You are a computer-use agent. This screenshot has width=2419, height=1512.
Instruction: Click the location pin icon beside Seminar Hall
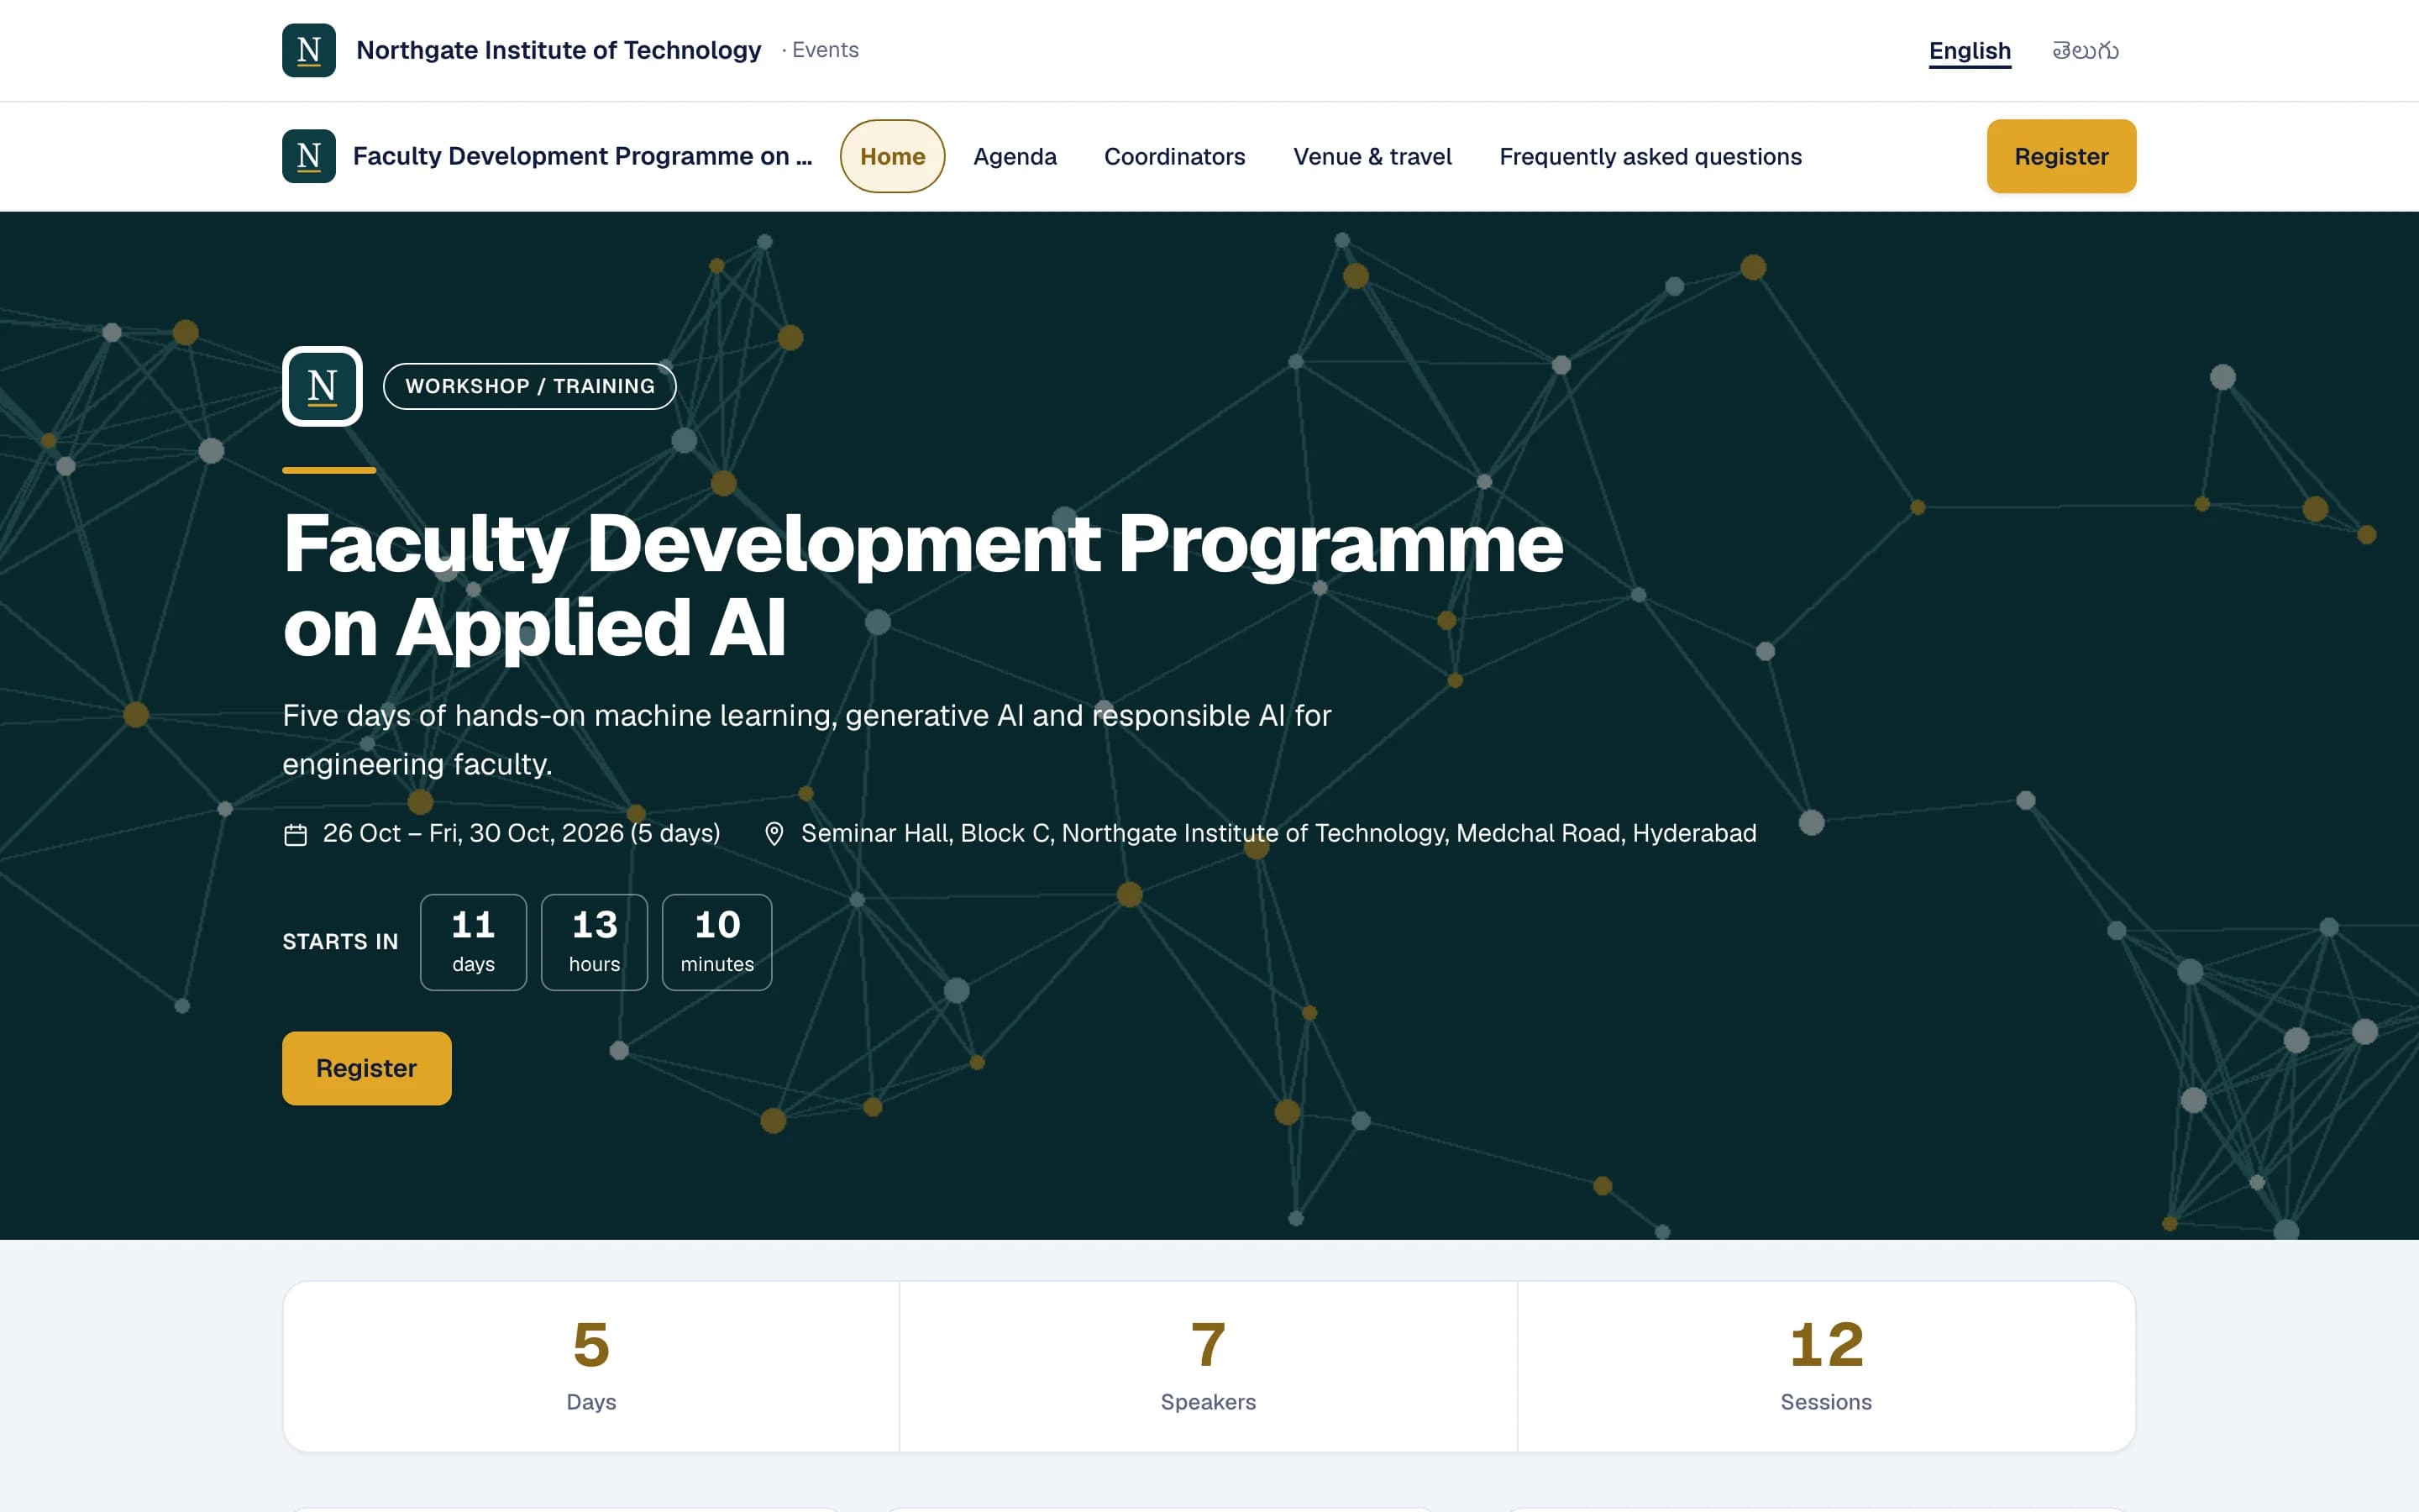point(774,834)
